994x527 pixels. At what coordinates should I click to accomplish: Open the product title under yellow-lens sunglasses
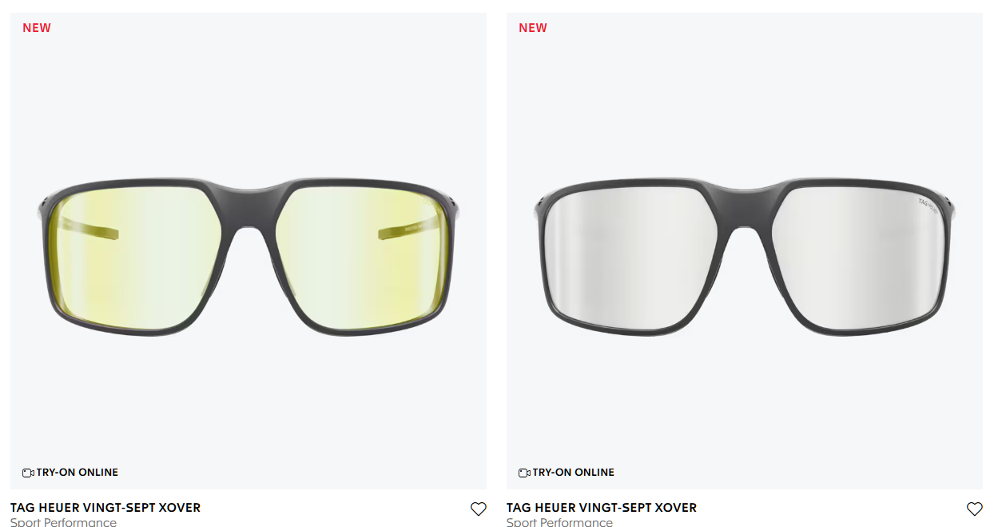point(105,508)
